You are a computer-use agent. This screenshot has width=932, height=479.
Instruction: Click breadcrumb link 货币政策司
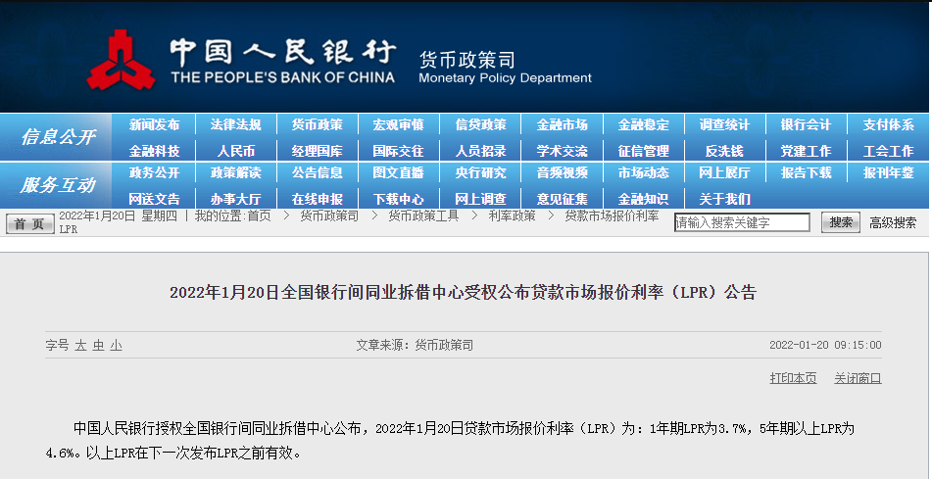click(x=329, y=216)
